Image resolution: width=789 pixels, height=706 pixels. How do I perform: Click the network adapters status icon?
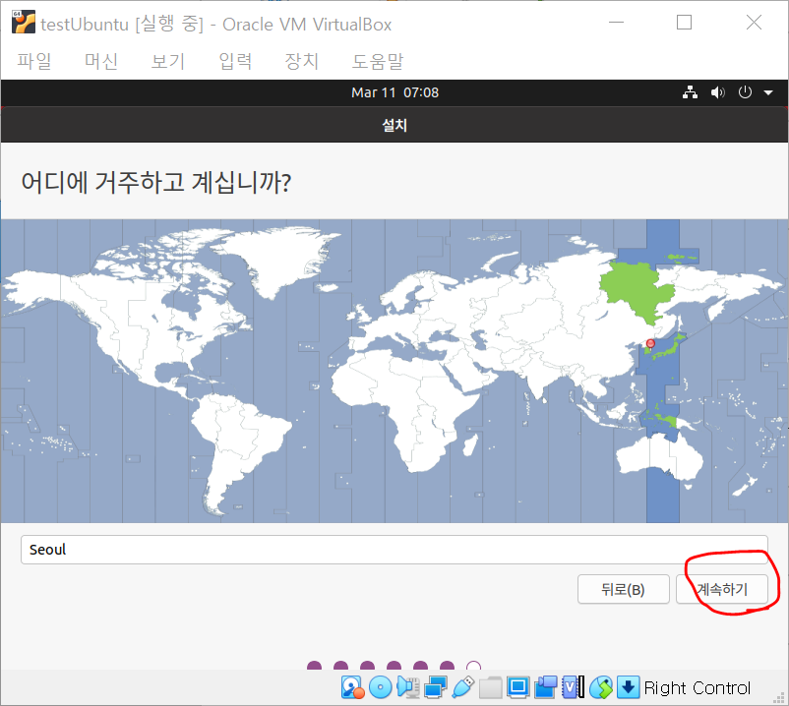click(x=436, y=687)
